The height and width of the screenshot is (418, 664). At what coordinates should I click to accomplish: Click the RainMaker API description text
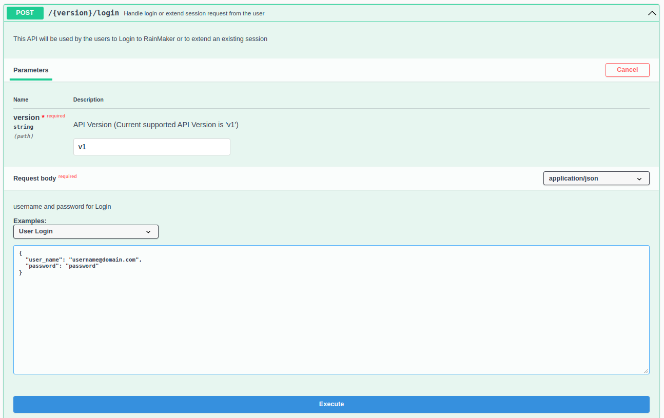click(x=140, y=39)
